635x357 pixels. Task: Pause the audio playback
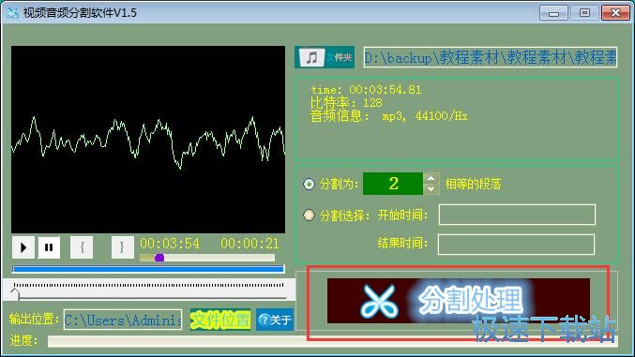click(x=49, y=247)
